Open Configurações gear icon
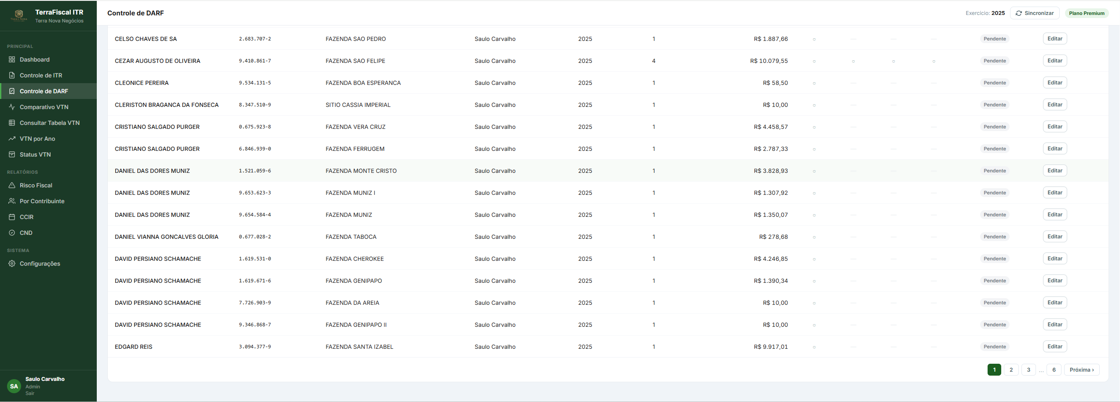Viewport: 1120px width, 402px height. point(12,263)
